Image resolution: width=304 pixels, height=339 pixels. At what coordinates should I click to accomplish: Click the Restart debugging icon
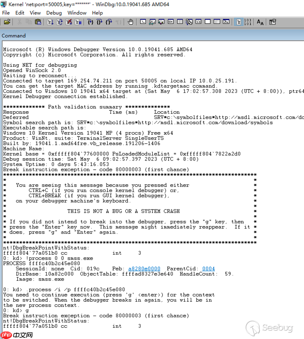59,22
